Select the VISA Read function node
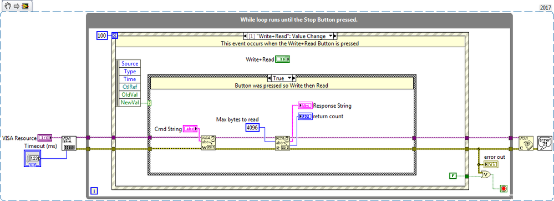The width and height of the screenshot is (554, 201). [x=282, y=143]
